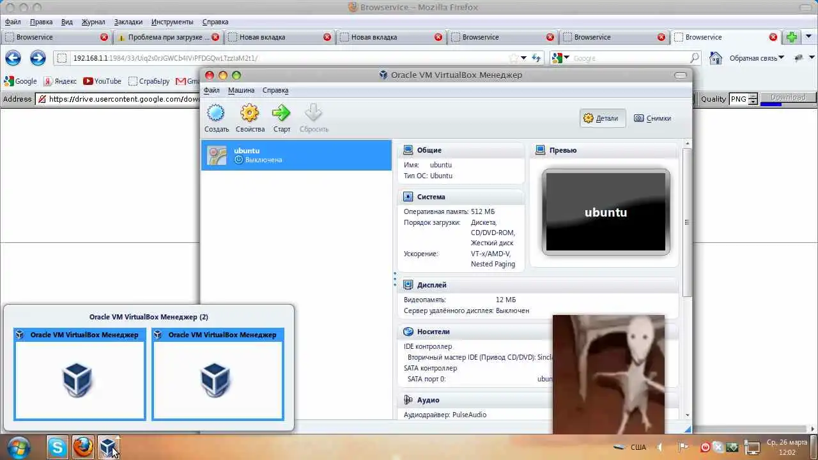Click the network tray icon
This screenshot has height=460, width=818.
pyautogui.click(x=753, y=447)
